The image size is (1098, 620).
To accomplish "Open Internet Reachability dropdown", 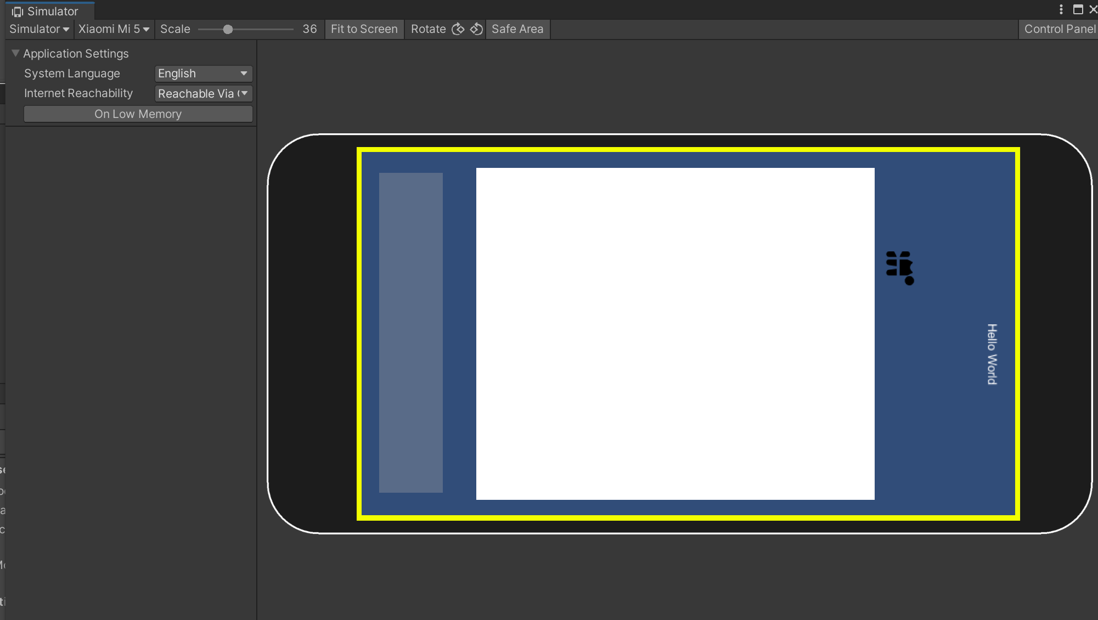I will [x=203, y=94].
